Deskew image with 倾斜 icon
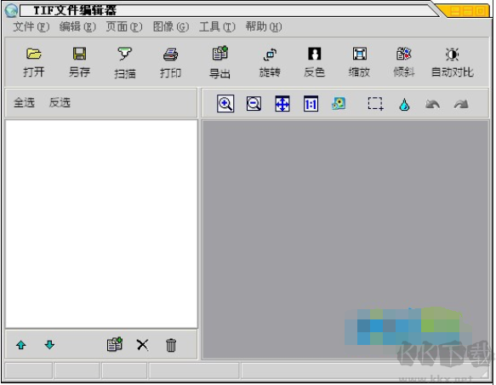The height and width of the screenshot is (385, 496). click(404, 54)
